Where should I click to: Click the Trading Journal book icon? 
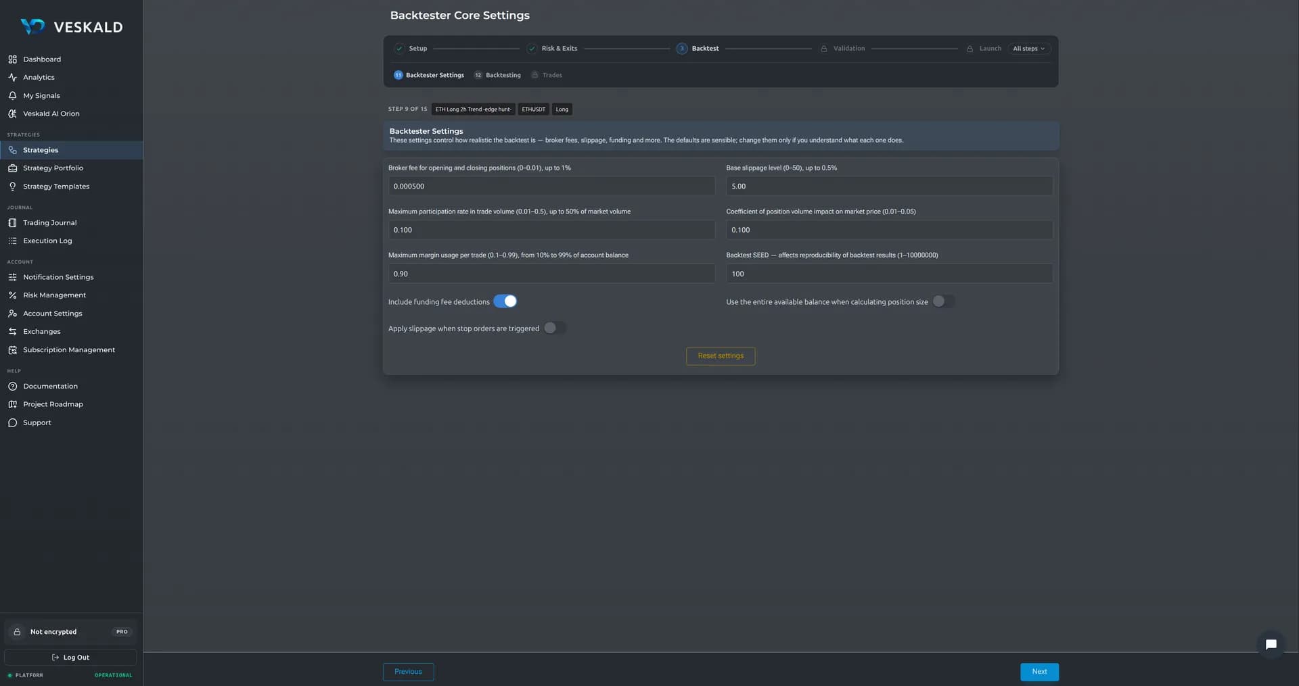pos(12,223)
